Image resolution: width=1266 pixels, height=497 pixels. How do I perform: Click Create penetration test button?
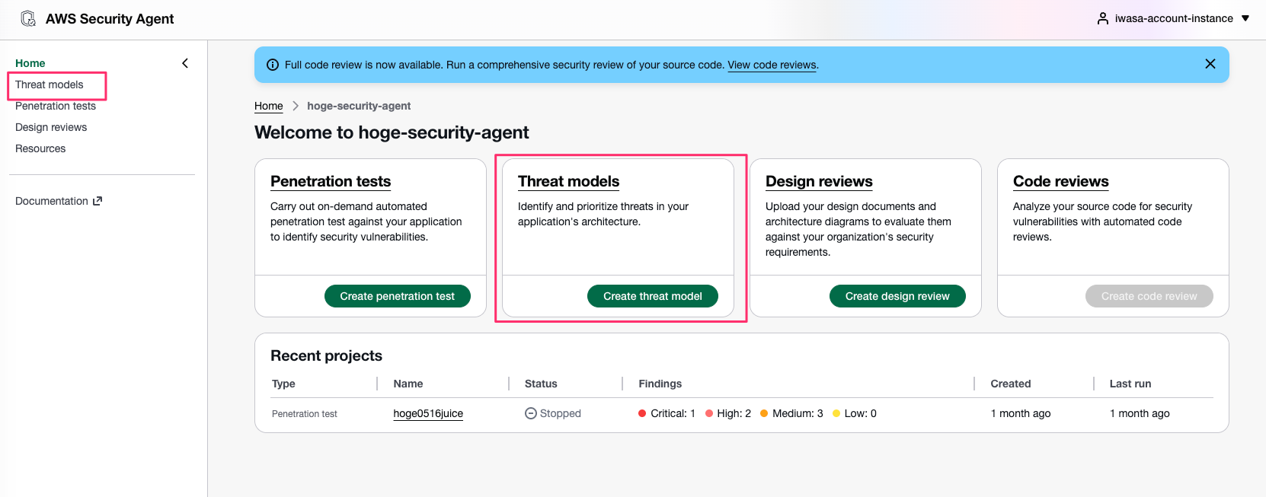click(398, 296)
